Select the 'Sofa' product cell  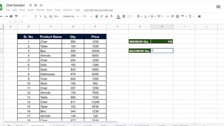coord(51,65)
